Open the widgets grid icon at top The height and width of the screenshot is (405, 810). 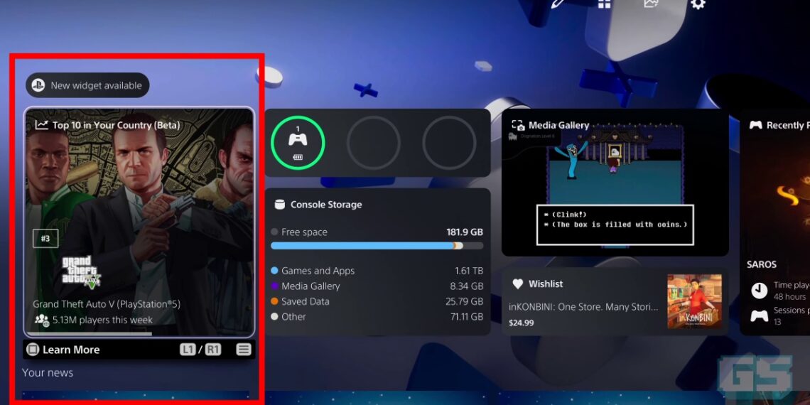[605, 4]
